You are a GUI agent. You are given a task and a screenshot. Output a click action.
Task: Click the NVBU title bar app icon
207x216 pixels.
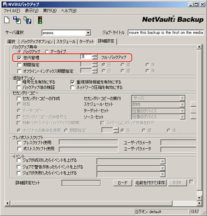5,4
